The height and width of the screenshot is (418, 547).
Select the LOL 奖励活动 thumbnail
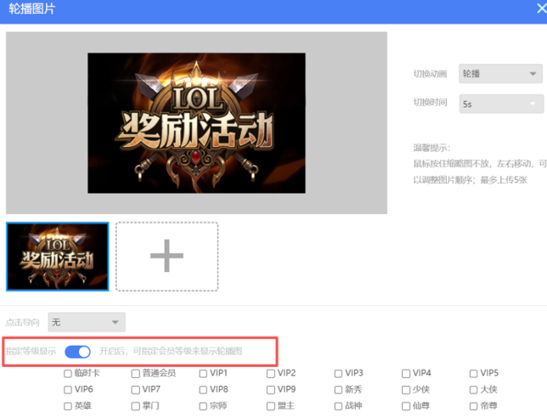[x=58, y=257]
